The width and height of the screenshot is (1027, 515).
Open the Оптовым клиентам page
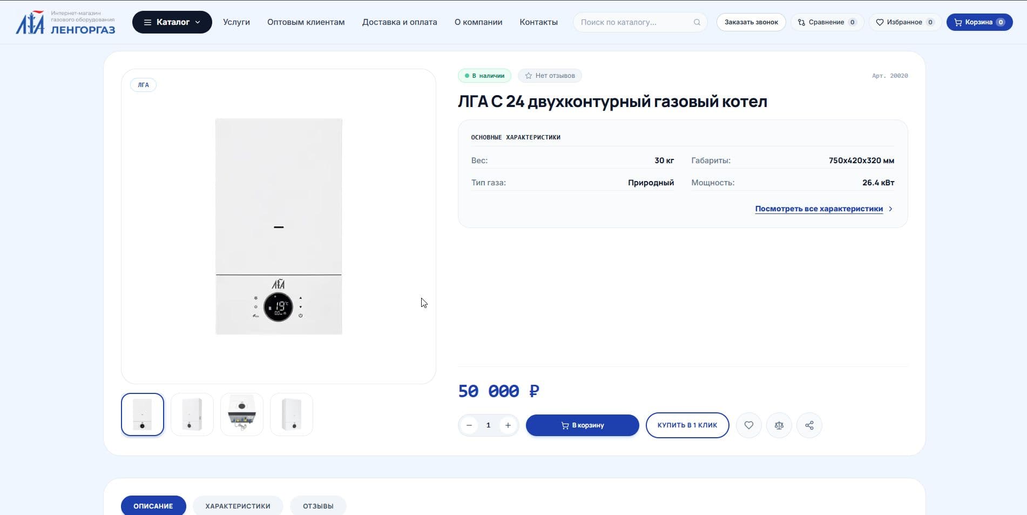pyautogui.click(x=306, y=22)
